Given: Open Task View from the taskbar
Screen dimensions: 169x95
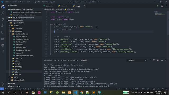Looking at the screenshot, I should point(21,93).
